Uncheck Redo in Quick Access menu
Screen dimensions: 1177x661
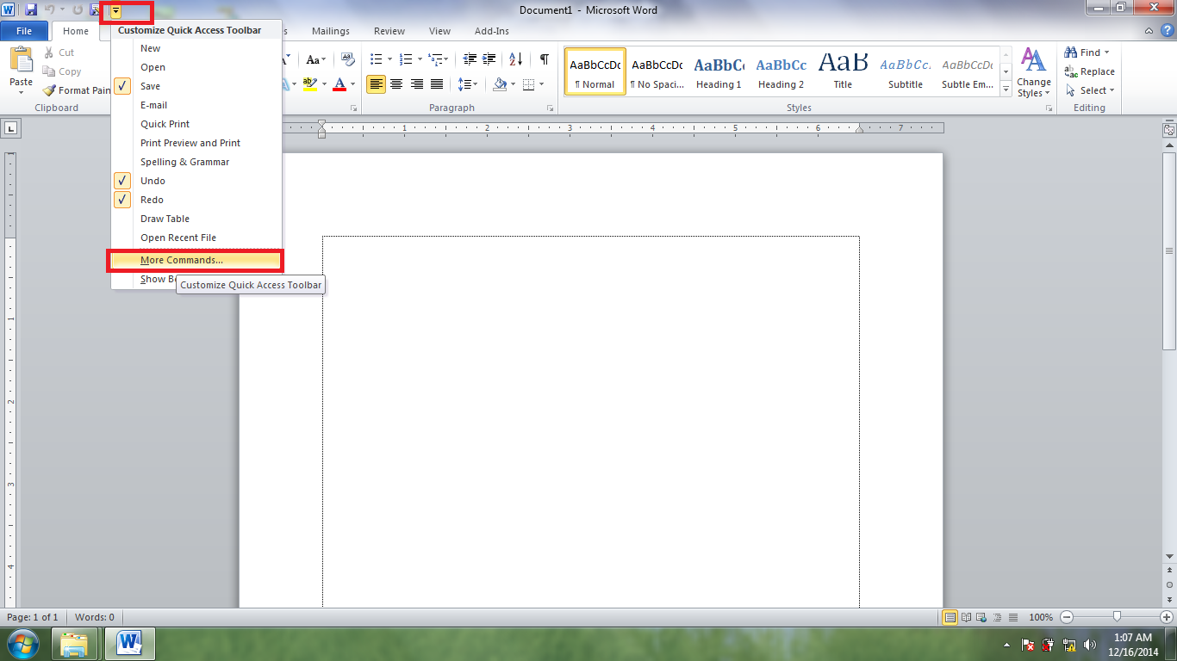point(196,200)
